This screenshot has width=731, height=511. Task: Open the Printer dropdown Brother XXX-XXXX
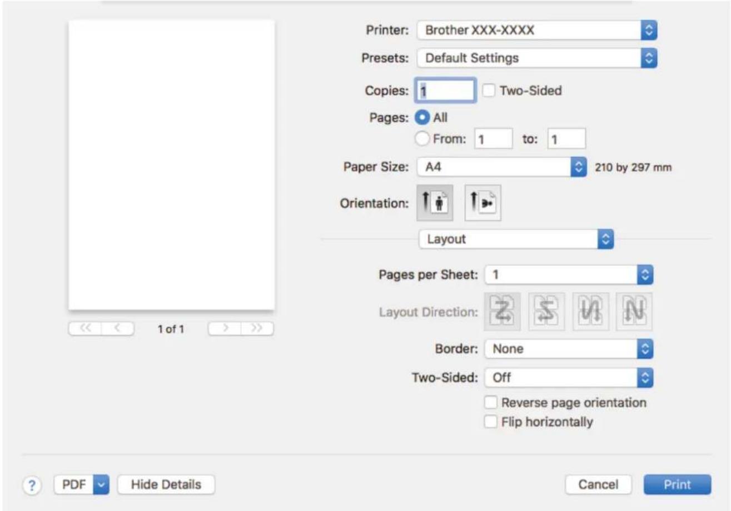[537, 31]
